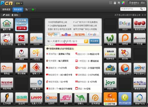Open the 51 比购网 tile

[x=51, y=99]
